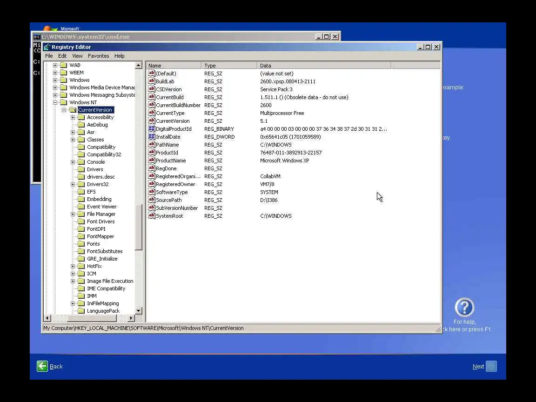
Task: Sort by the Type column header
Action: click(x=229, y=65)
